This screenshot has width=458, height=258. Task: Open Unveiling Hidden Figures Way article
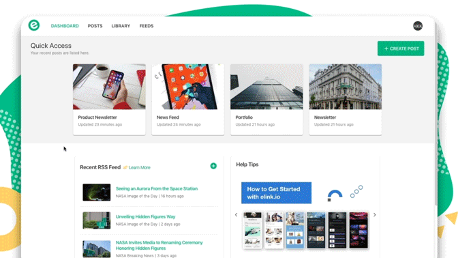tap(145, 217)
